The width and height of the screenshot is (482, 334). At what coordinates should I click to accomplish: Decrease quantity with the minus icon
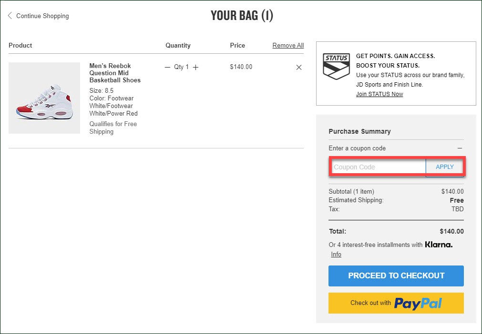167,67
